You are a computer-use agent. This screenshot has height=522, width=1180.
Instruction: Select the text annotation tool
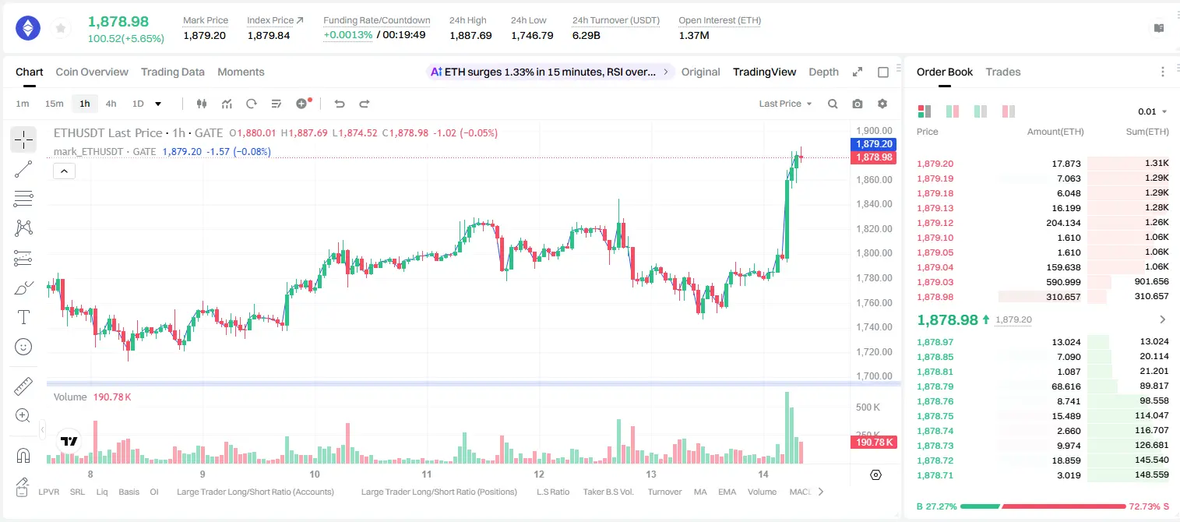click(23, 317)
